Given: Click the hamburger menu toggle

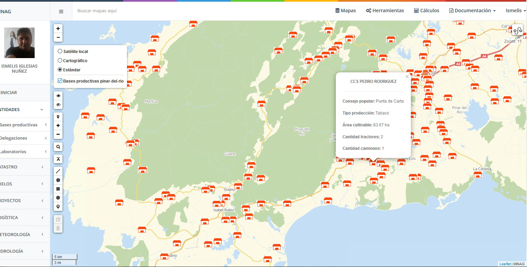Looking at the screenshot, I should pos(61,12).
